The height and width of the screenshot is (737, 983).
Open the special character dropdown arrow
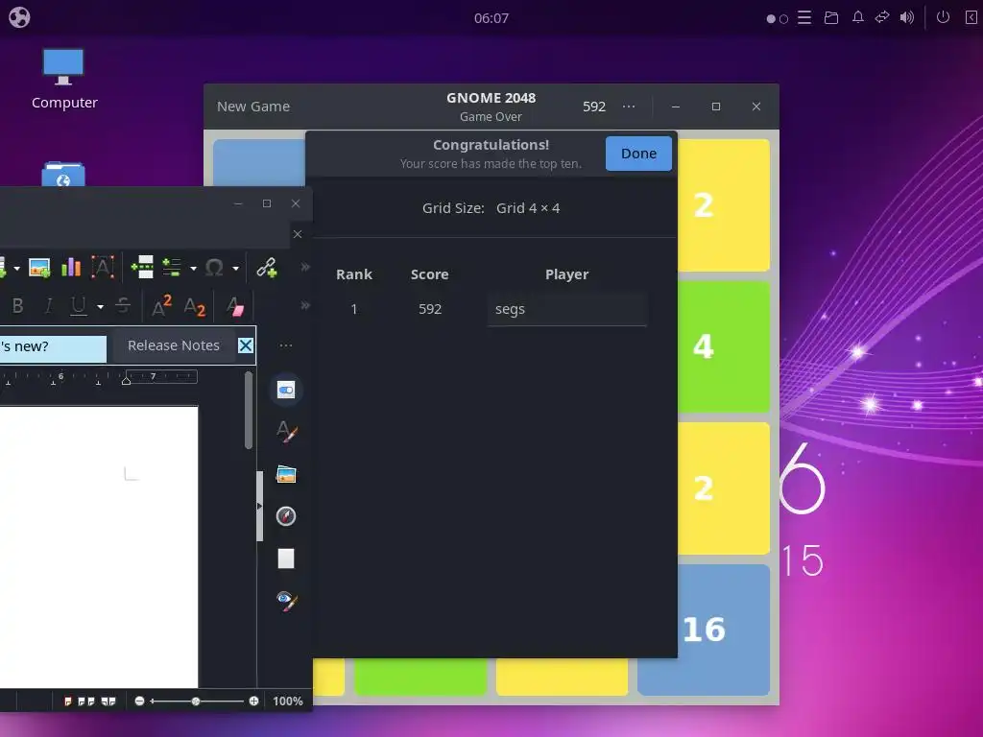point(236,269)
